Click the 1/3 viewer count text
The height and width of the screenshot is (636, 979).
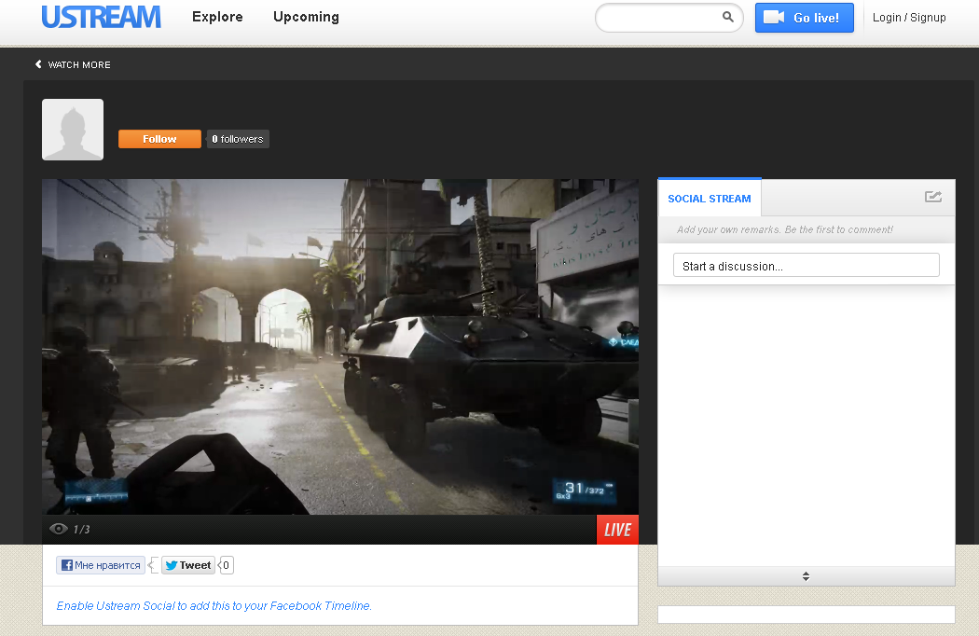pyautogui.click(x=82, y=530)
